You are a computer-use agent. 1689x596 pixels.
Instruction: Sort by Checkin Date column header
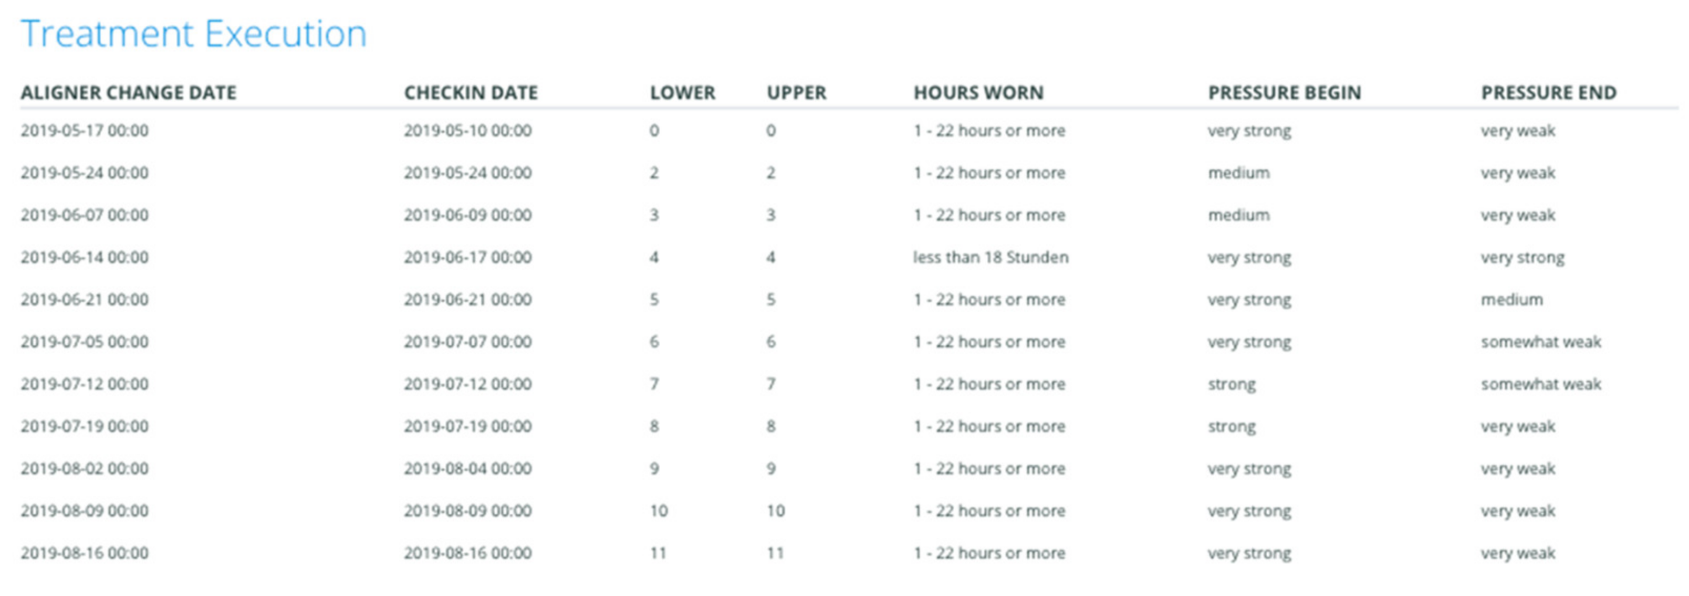point(471,93)
